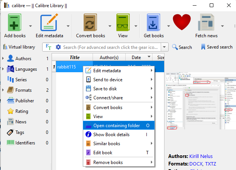Choose Show Book details menu entry

[119, 135]
